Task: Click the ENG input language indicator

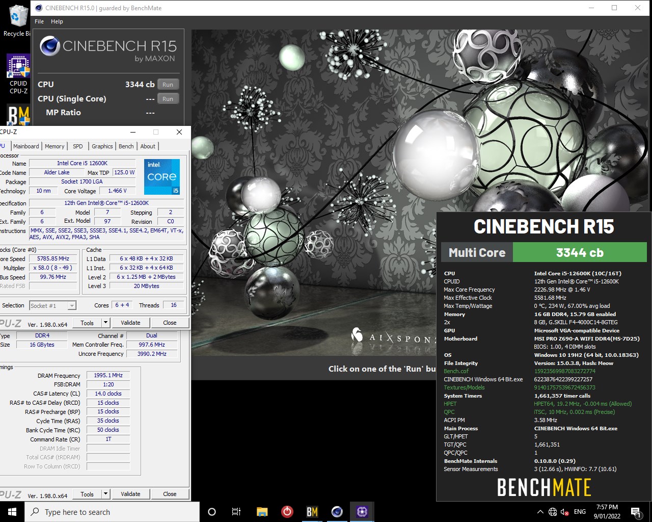Action: pos(580,512)
